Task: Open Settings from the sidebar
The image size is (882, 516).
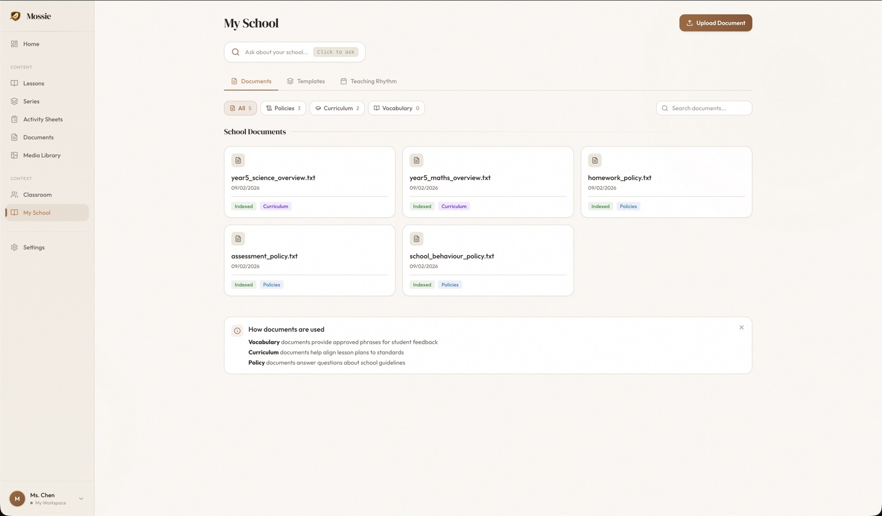Action: 34,247
